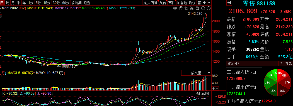Toggle the 均线 moving average display
The image size is (293, 106).
tap(192, 3)
